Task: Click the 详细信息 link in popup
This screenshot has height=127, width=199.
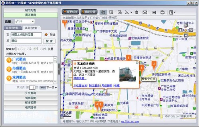Action: pyautogui.click(x=78, y=78)
